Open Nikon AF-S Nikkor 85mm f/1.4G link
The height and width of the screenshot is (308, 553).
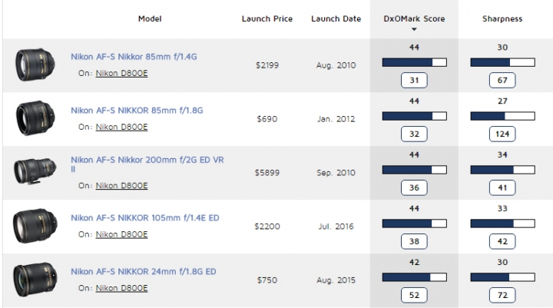[135, 58]
